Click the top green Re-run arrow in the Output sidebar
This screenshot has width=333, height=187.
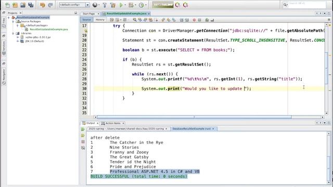tap(83, 129)
